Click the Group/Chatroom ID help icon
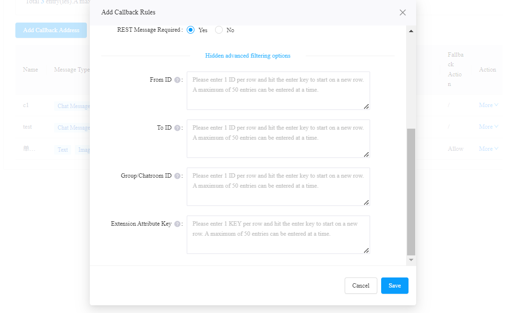Image resolution: width=505 pixels, height=313 pixels. tap(177, 176)
